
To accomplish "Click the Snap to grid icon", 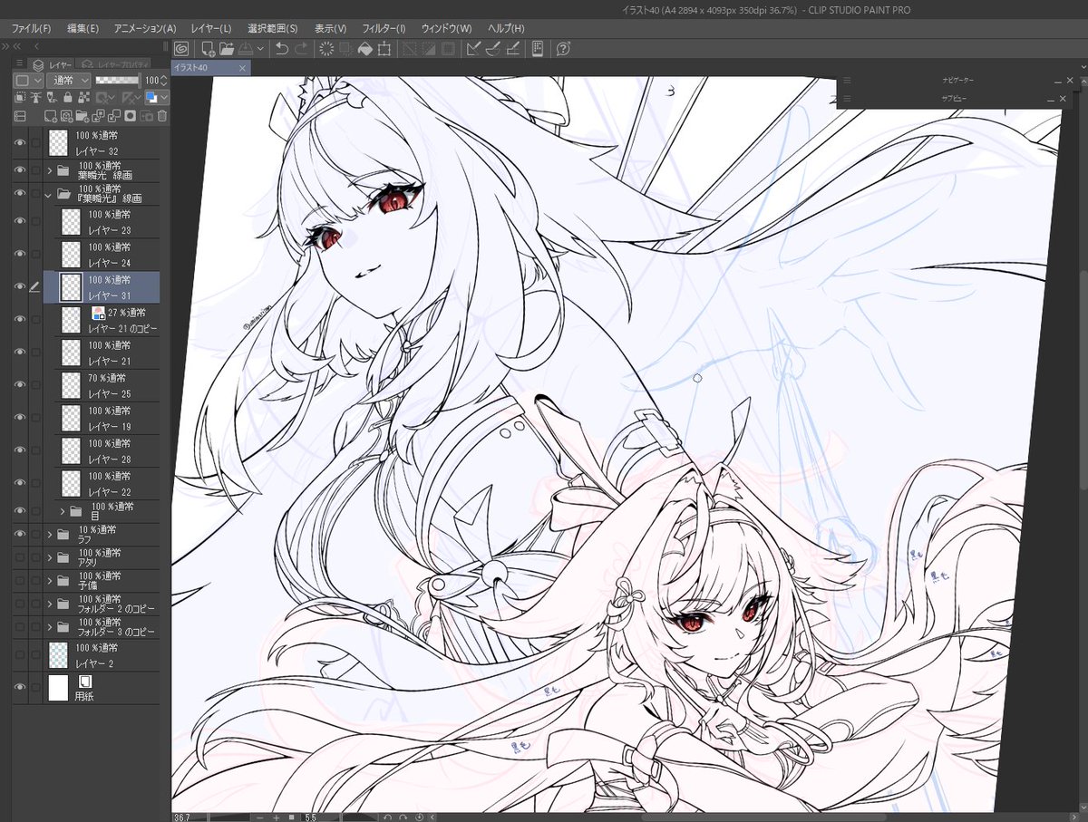I will (512, 49).
